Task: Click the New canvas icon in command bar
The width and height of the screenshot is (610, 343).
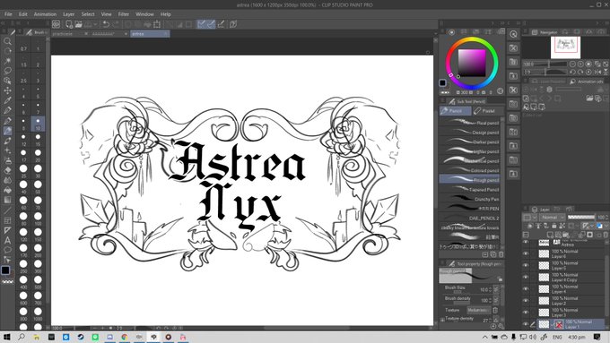Action: [69, 24]
